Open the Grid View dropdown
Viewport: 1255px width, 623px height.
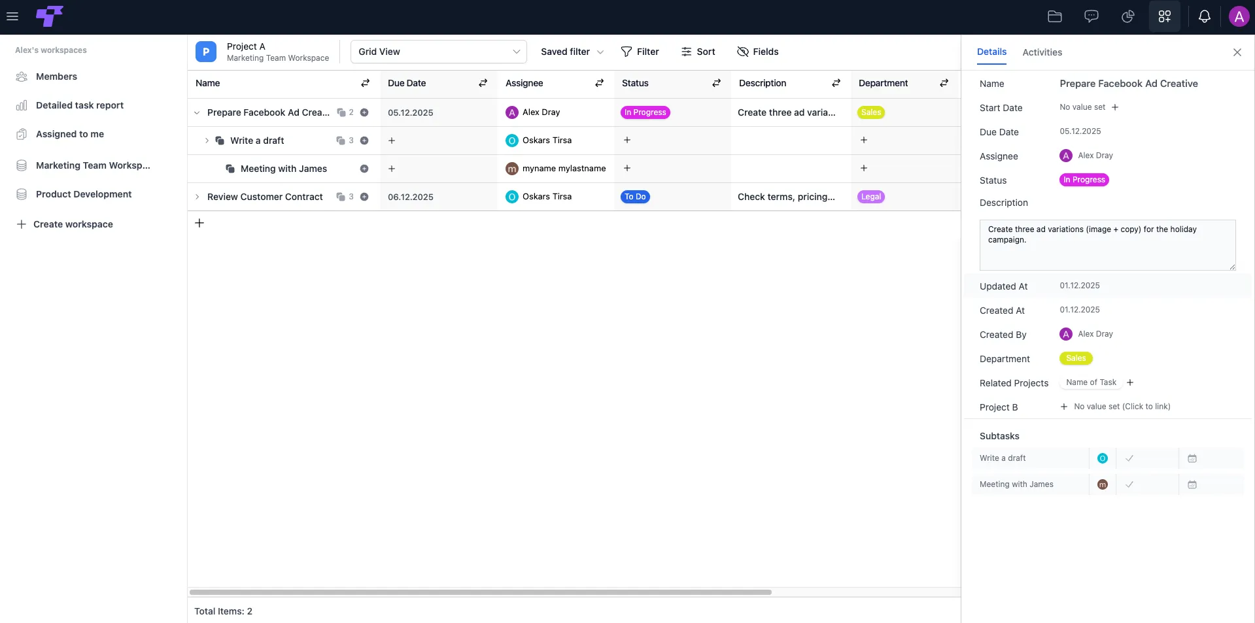439,52
